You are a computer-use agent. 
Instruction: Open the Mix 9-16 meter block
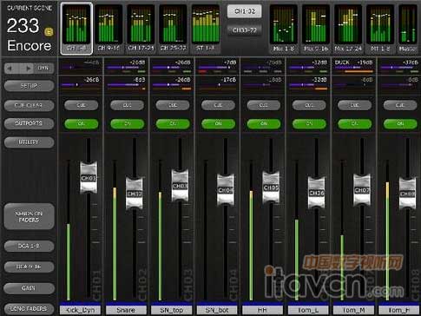316,29
